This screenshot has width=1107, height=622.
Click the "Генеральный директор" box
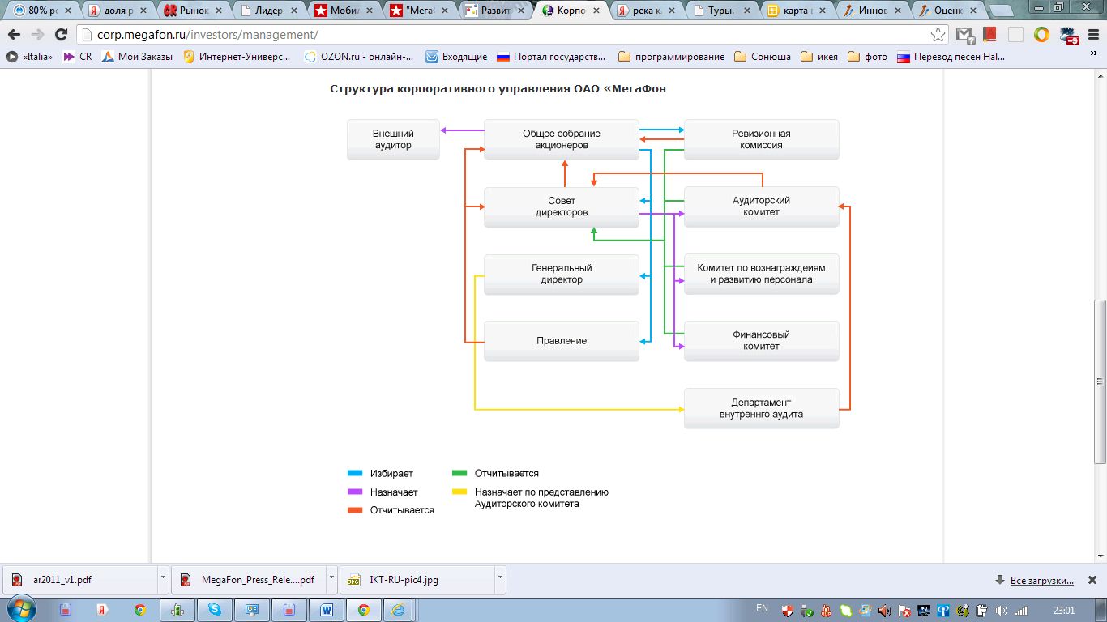click(x=562, y=274)
